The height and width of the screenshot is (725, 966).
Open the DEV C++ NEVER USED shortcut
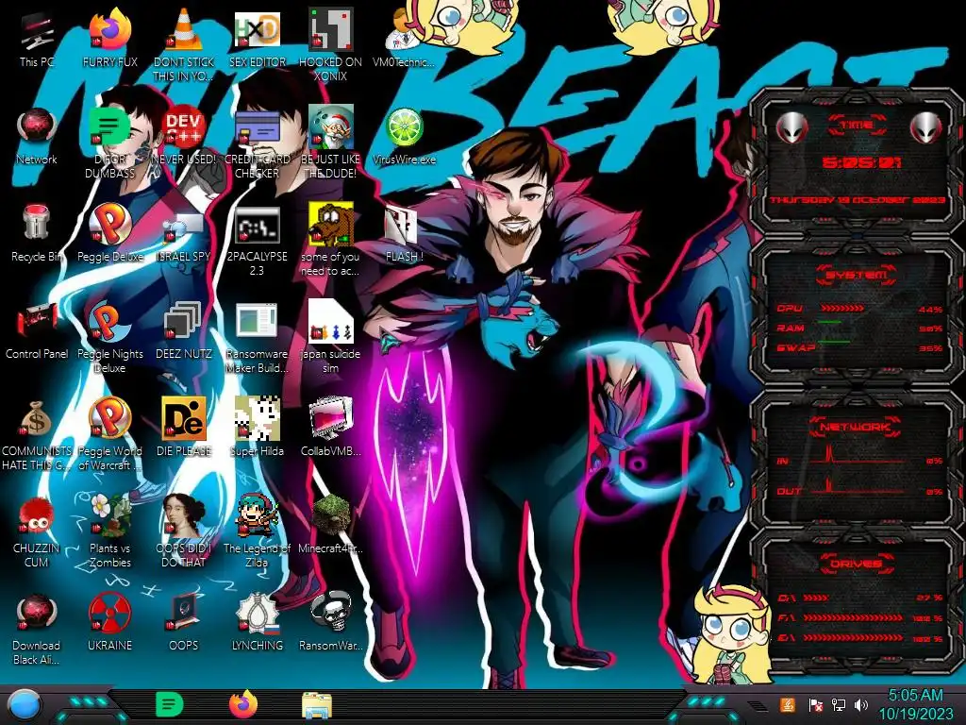(x=184, y=136)
